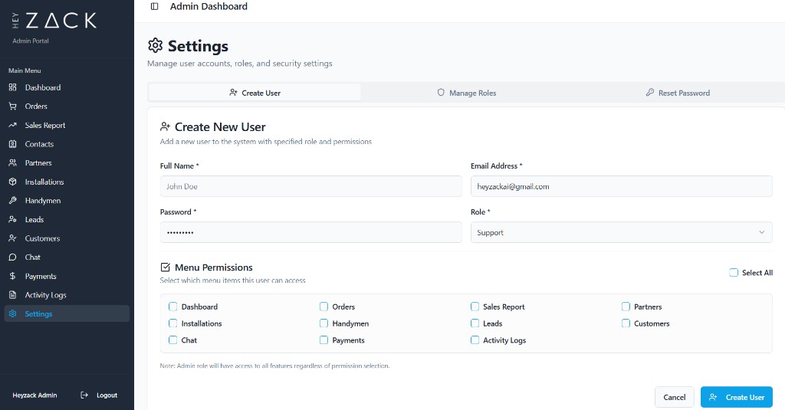Click the Leads icon in sidebar

[12, 219]
